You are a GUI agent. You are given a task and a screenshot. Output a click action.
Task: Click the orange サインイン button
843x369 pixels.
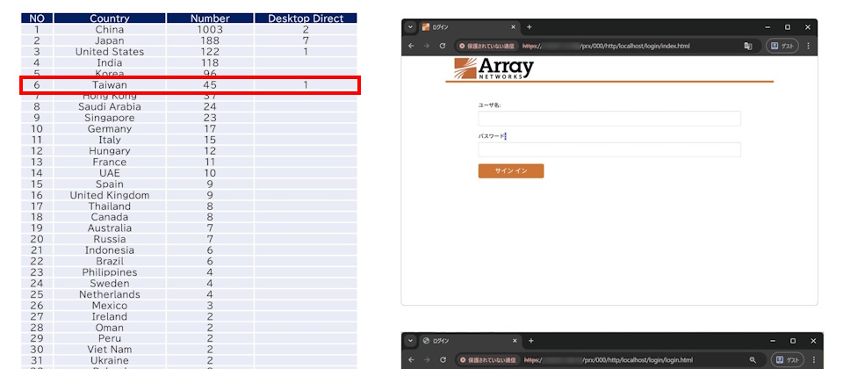pos(510,170)
